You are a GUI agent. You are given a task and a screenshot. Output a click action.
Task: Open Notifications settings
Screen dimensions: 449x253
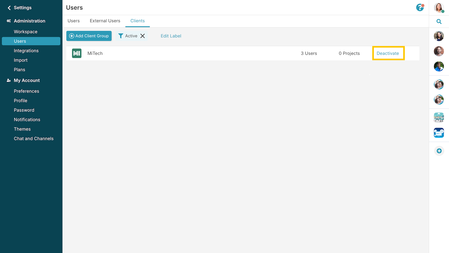27,120
